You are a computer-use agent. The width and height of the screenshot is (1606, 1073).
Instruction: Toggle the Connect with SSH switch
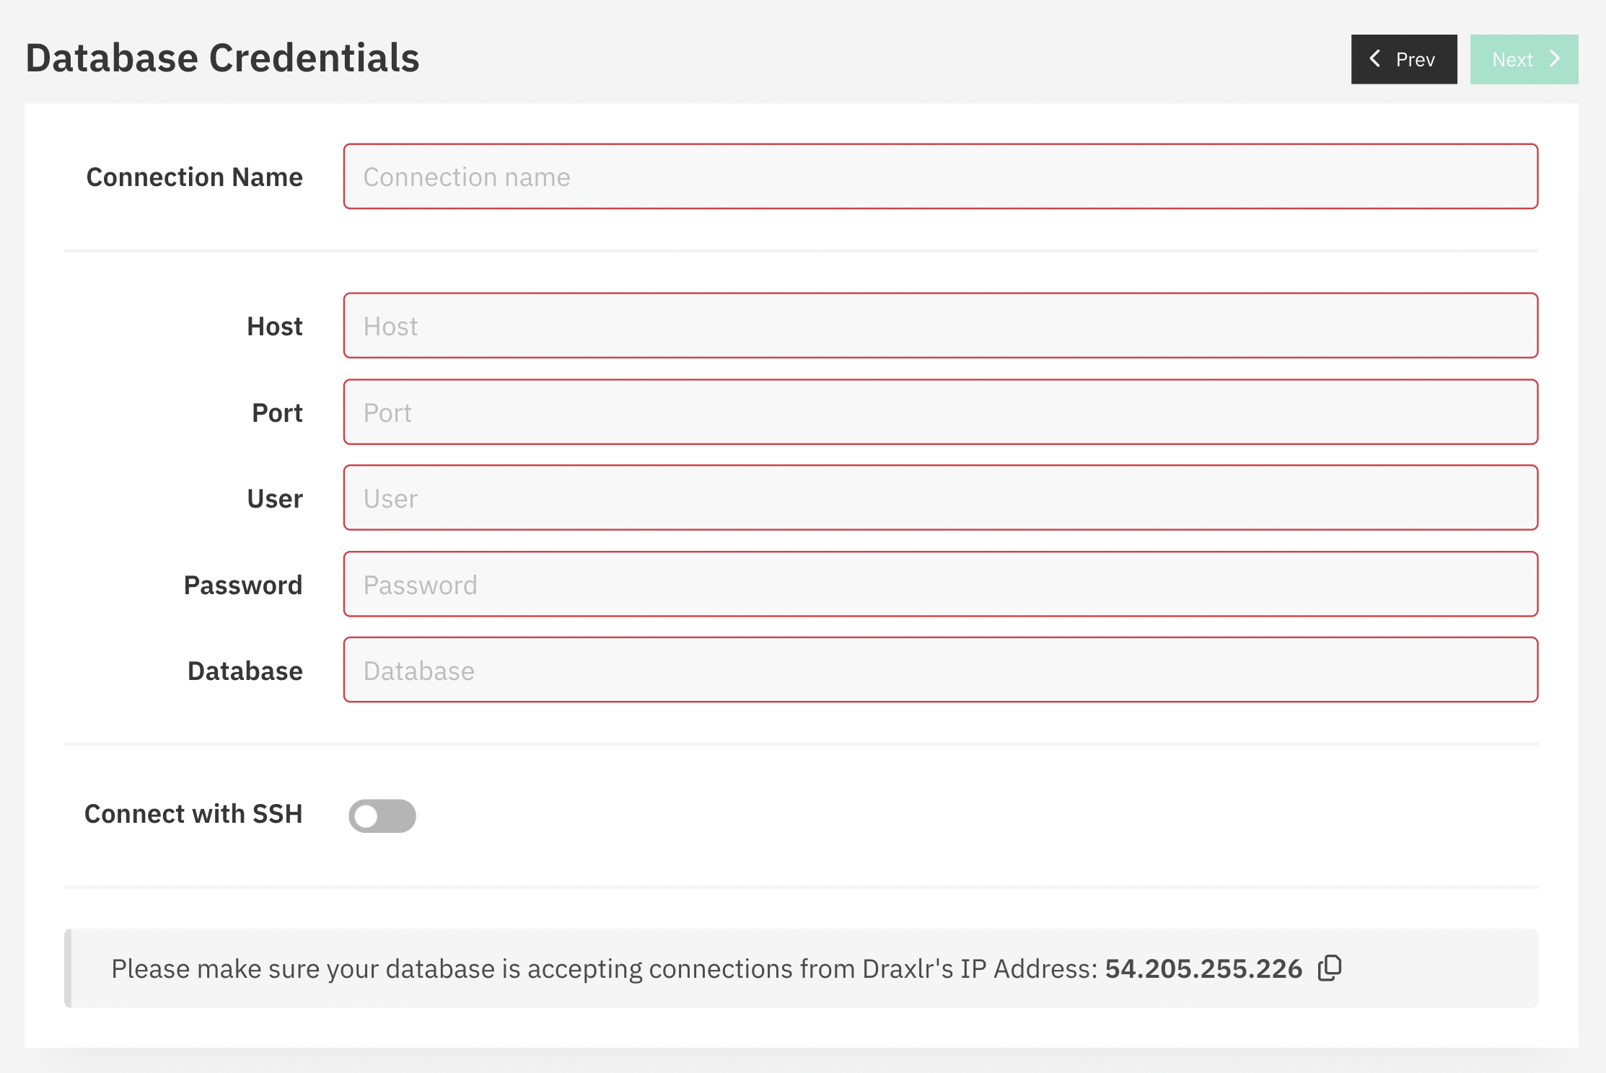[x=382, y=816]
